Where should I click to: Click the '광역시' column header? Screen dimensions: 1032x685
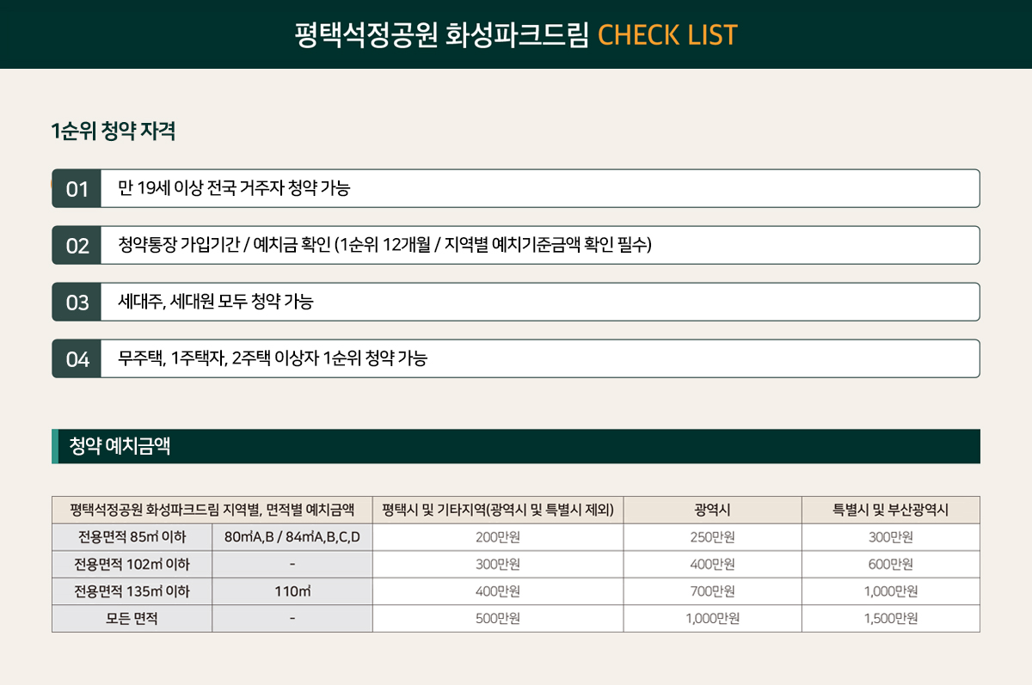(x=713, y=510)
